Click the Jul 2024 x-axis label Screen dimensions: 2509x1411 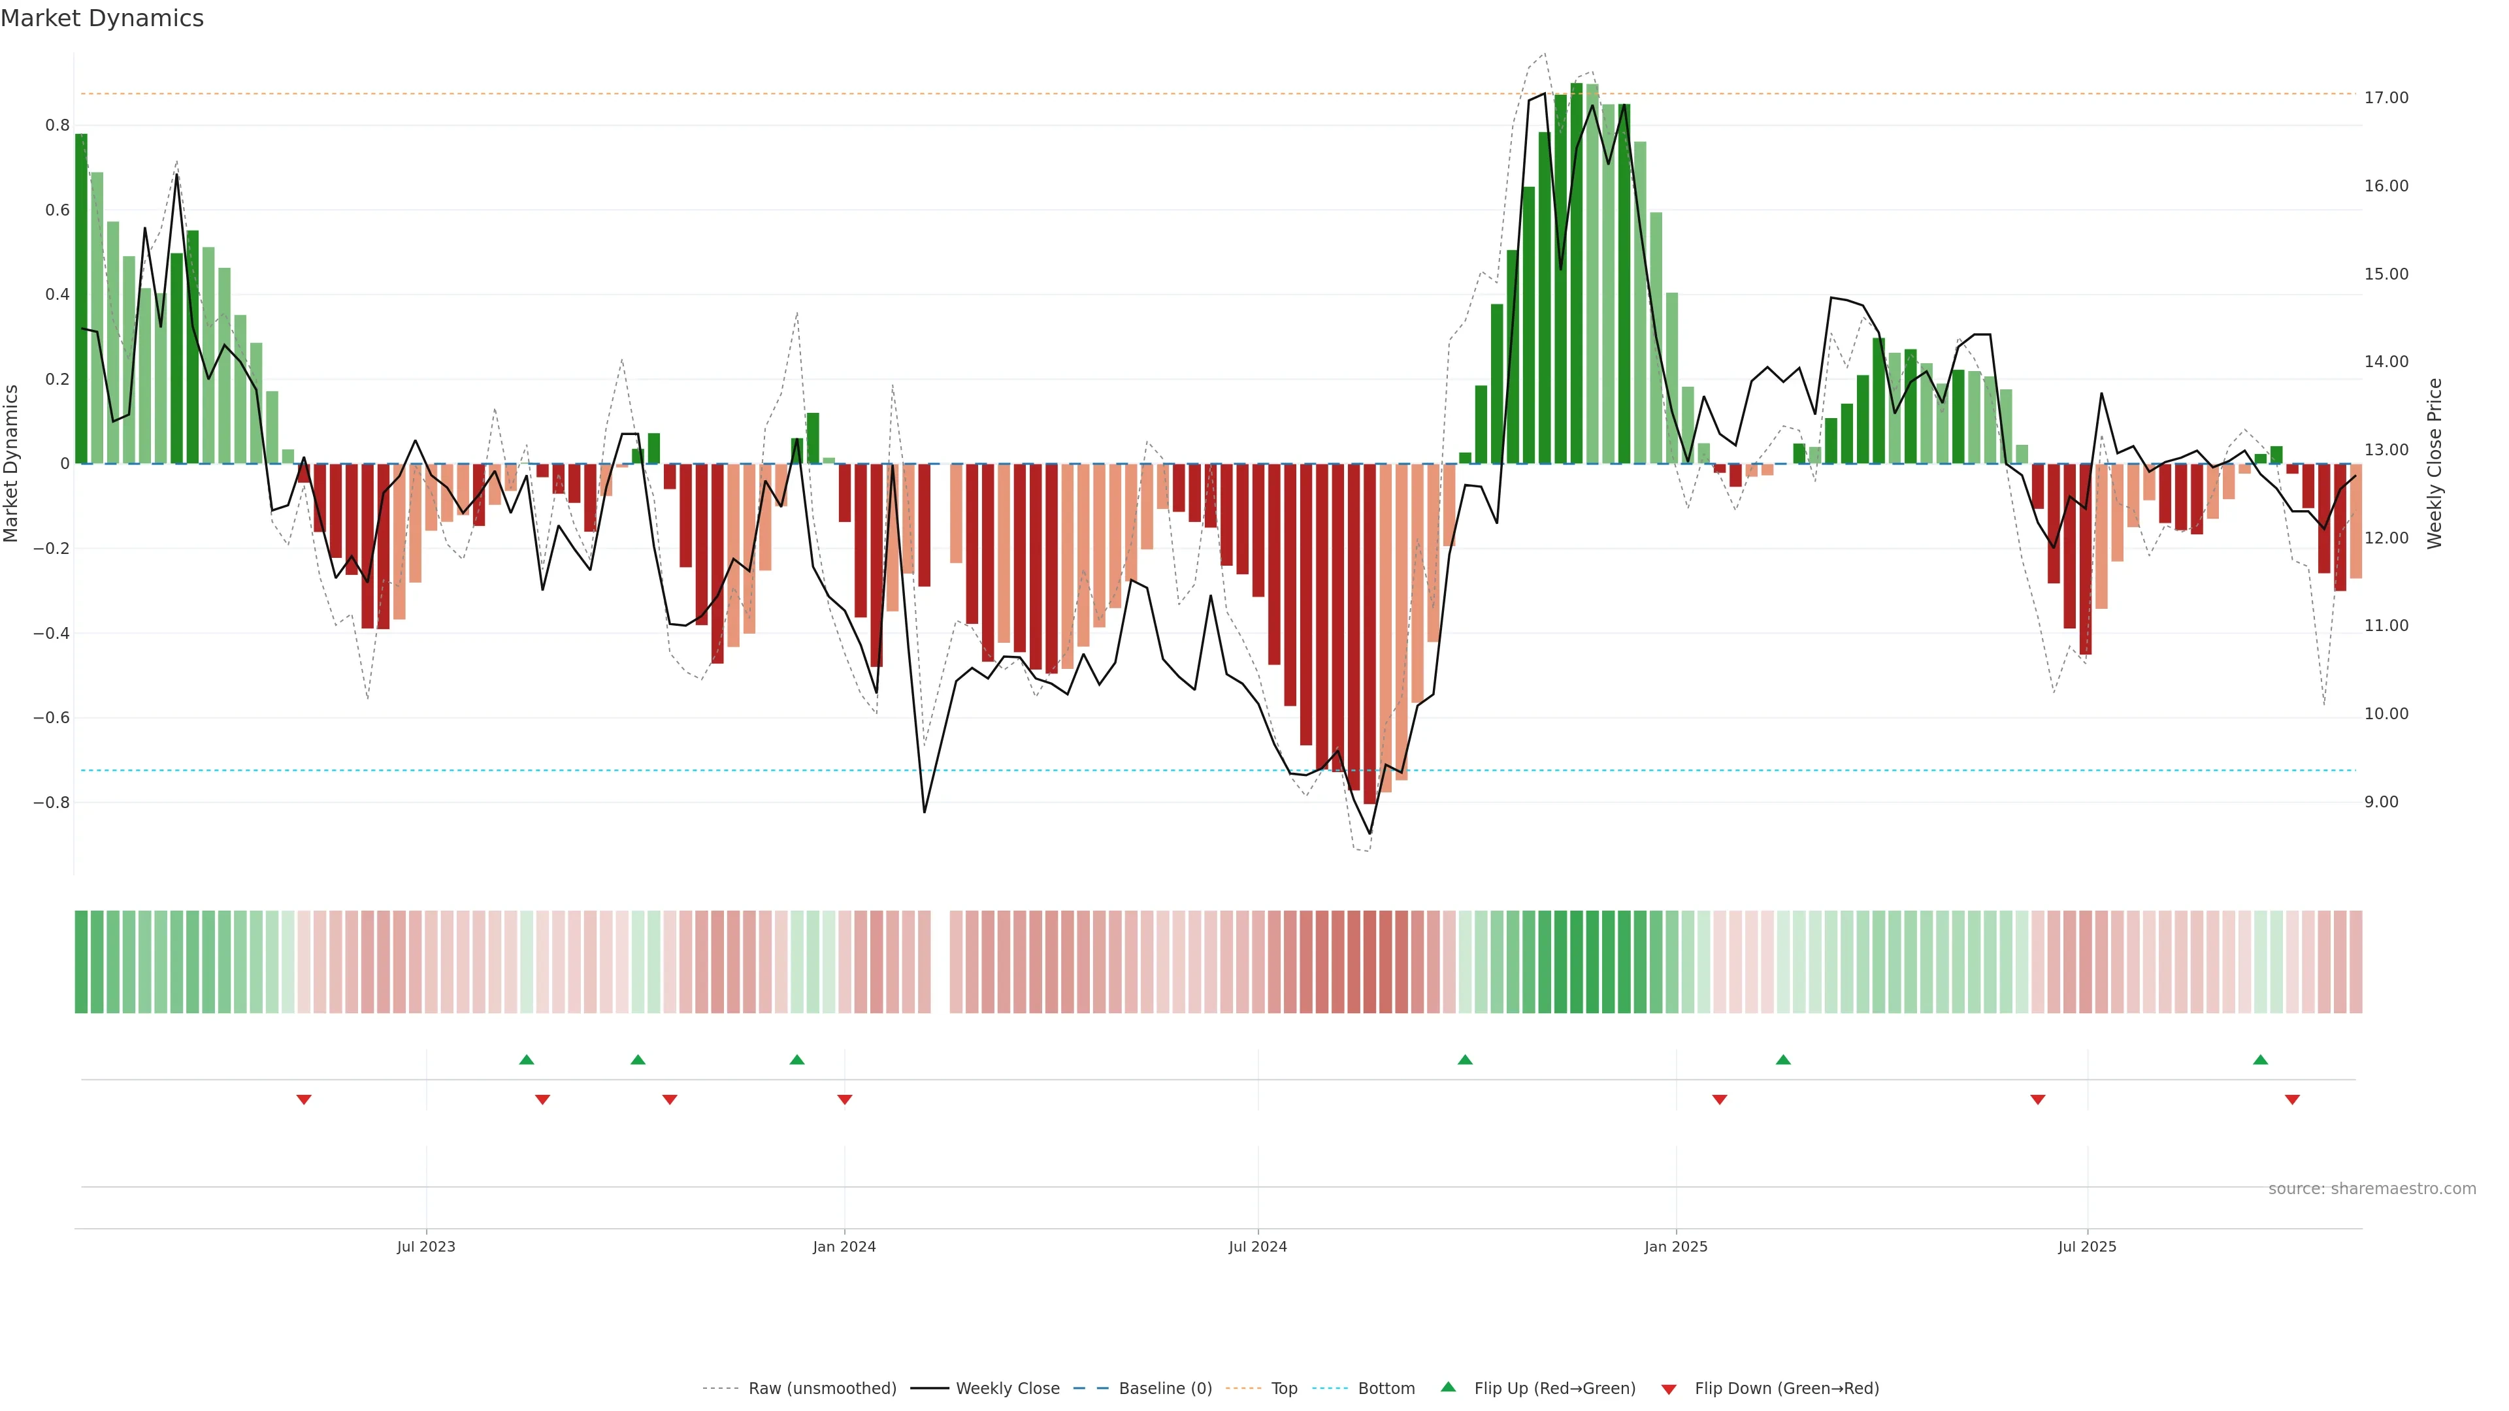tap(1257, 1246)
